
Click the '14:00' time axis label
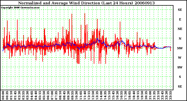pos(101,95)
